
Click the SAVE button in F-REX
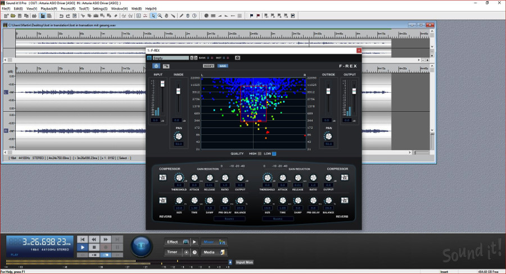223,66
